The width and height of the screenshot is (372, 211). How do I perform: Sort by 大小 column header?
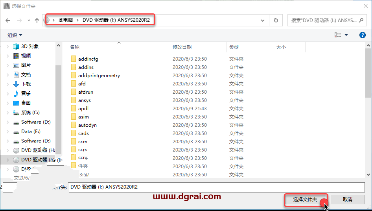281,47
